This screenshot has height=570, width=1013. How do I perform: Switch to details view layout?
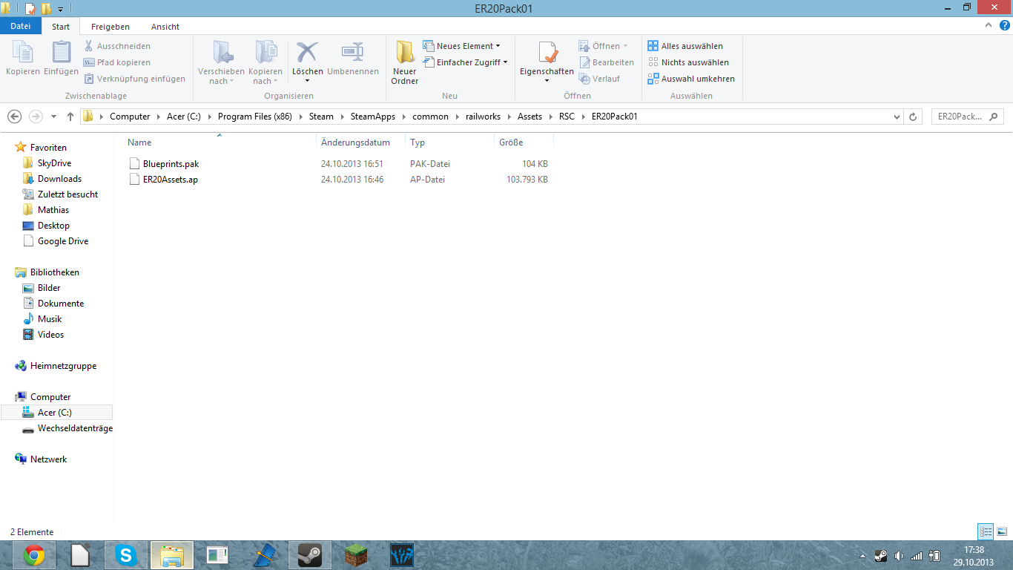[x=986, y=531]
